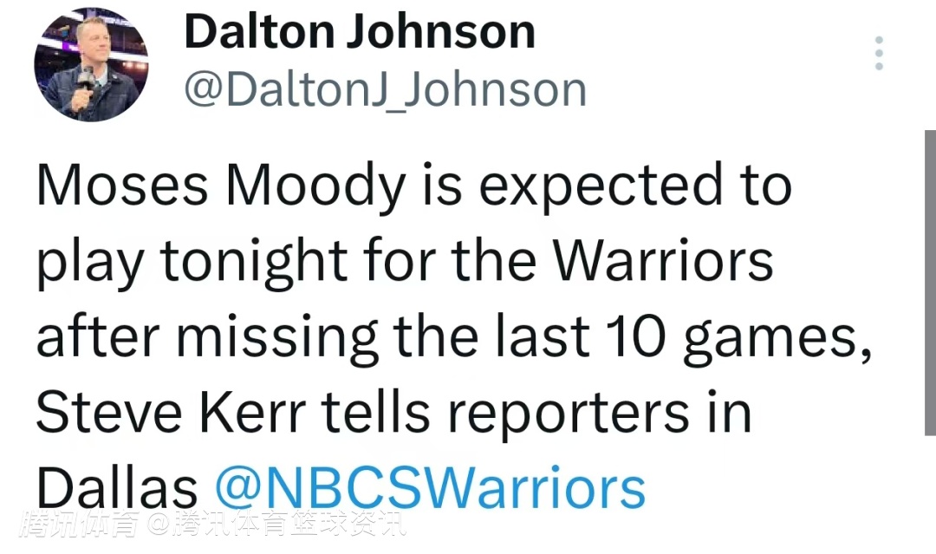Click the vertical scrollbar on the right
This screenshot has height=554, width=936.
tap(929, 282)
